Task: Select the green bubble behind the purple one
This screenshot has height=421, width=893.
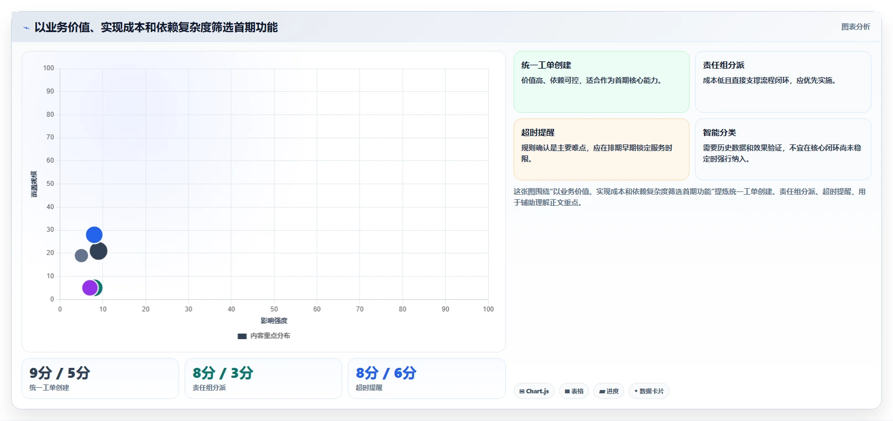Action: point(100,288)
